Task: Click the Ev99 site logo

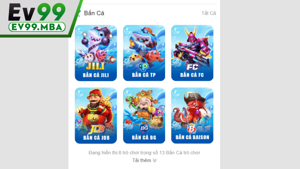Action: click(37, 12)
